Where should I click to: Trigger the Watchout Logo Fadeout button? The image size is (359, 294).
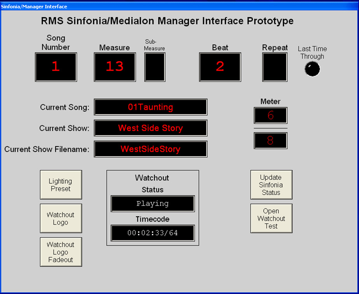tap(61, 252)
